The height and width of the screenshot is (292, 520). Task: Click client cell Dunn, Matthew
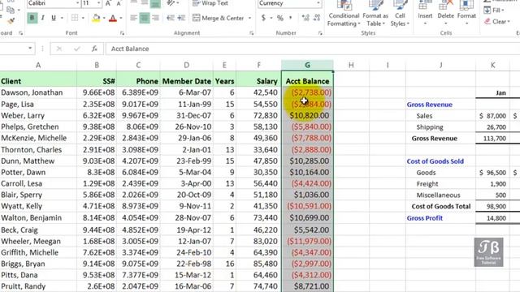point(38,161)
